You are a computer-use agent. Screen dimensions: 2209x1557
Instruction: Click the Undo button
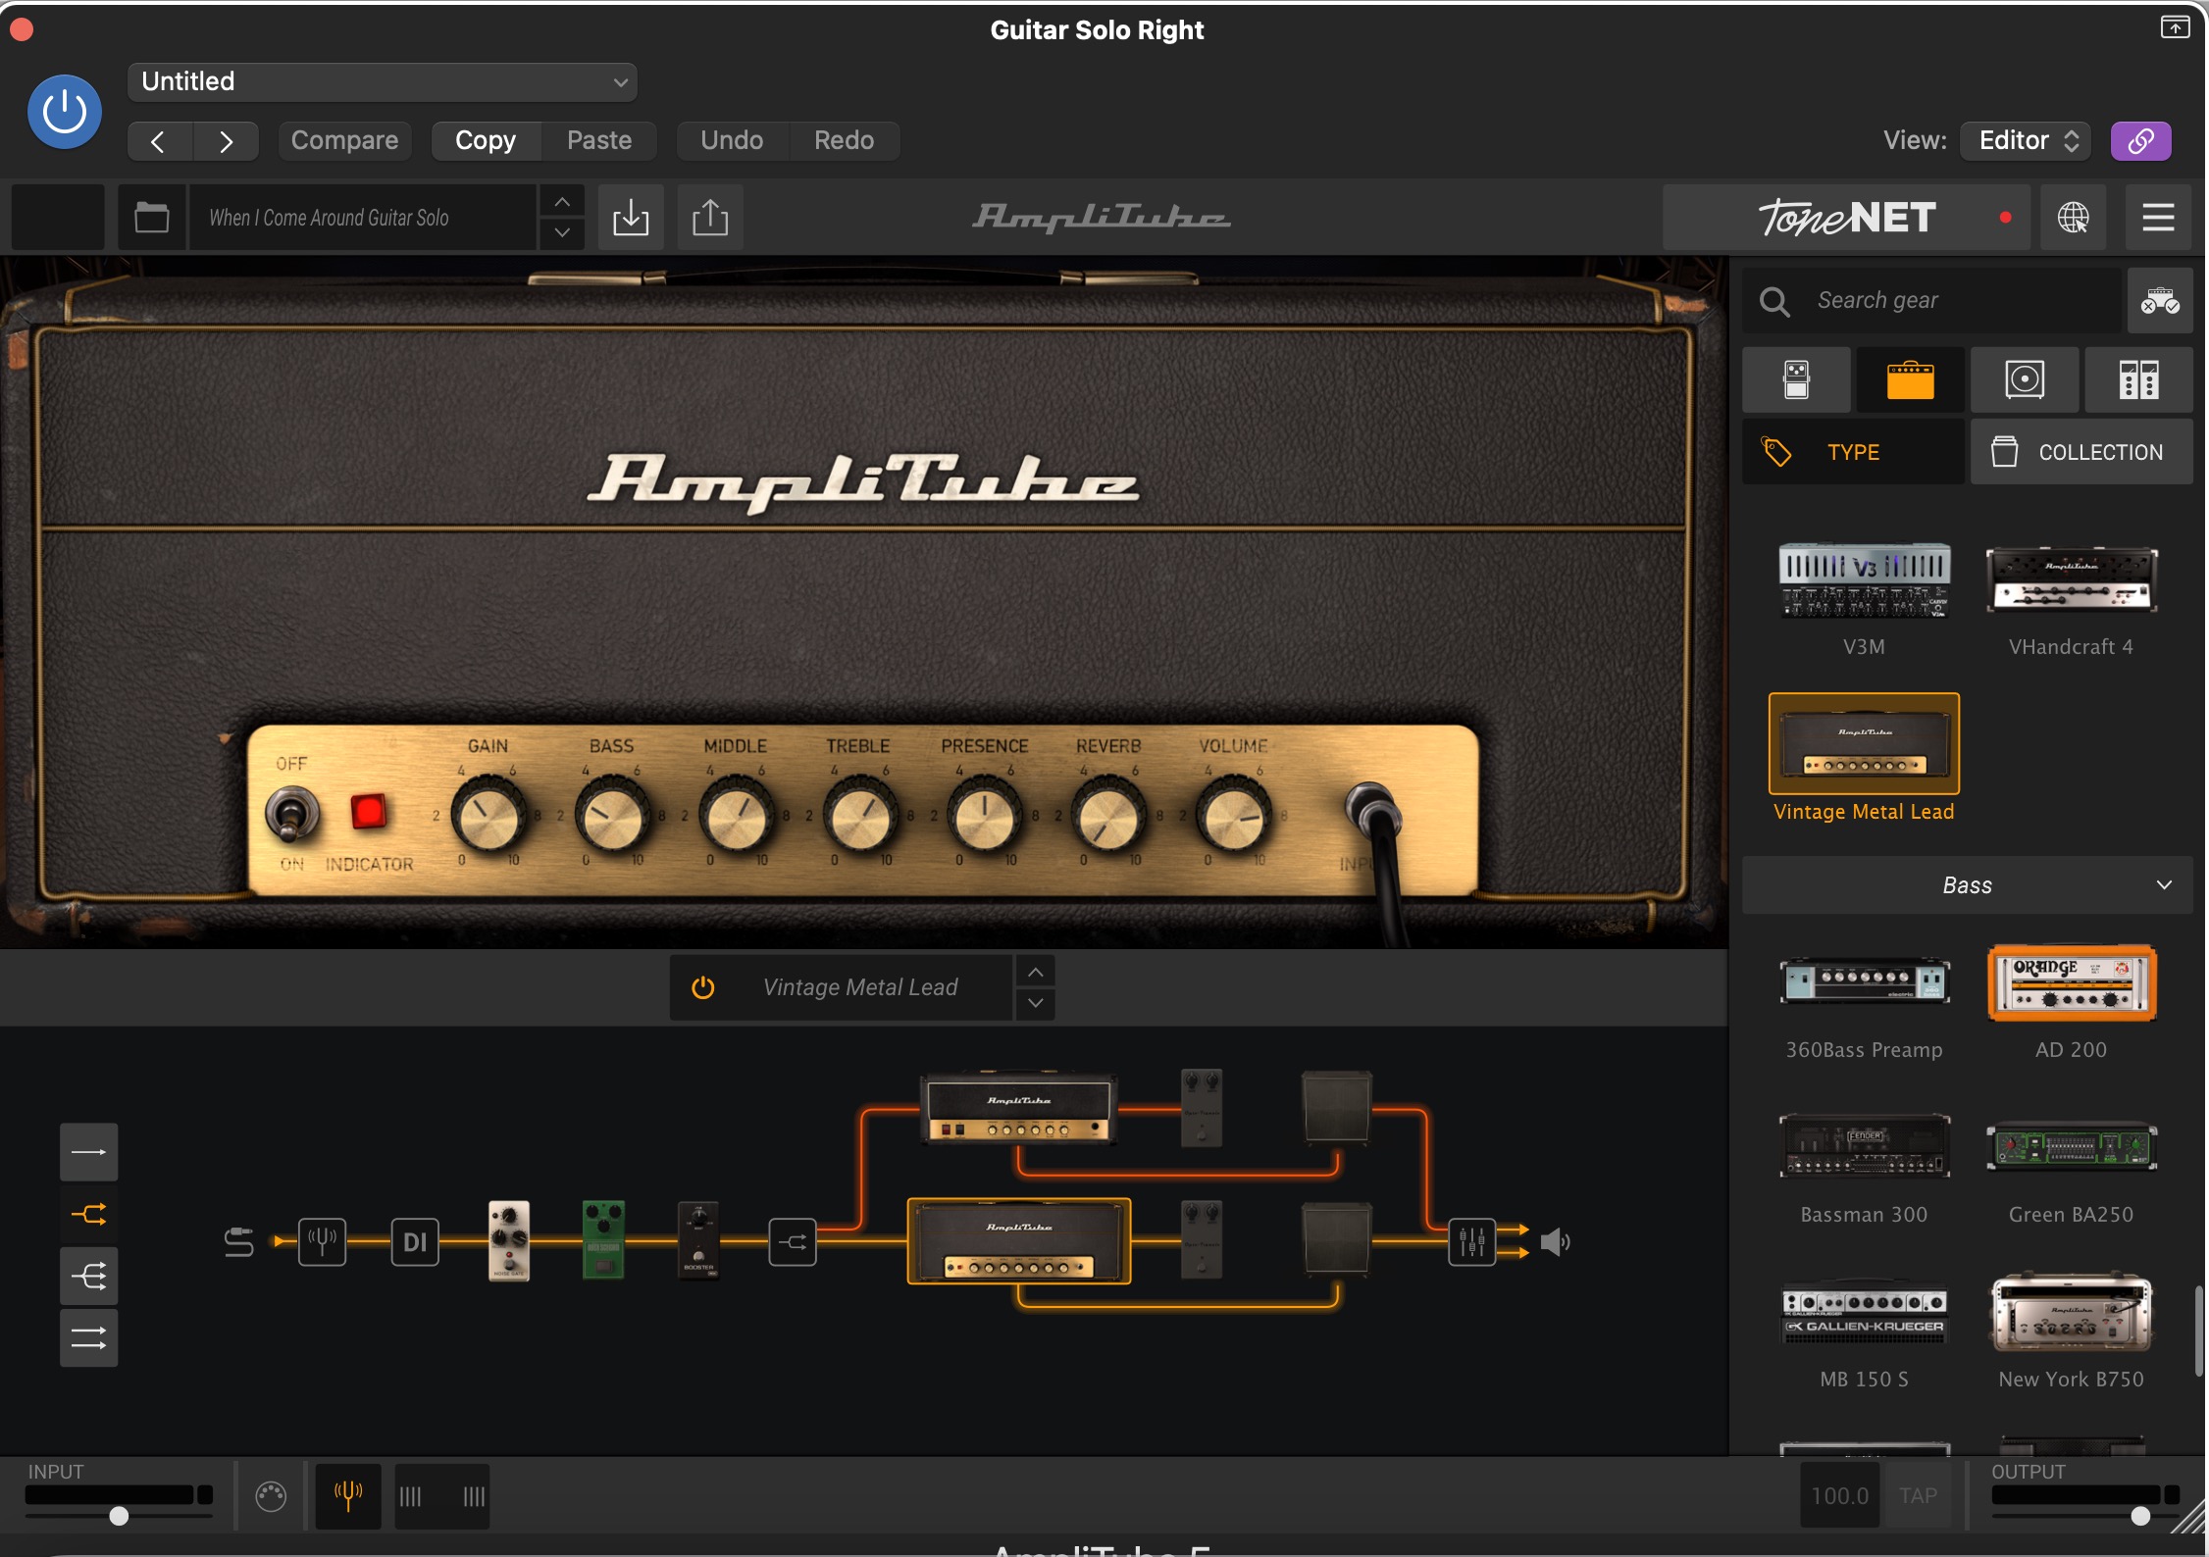732,141
